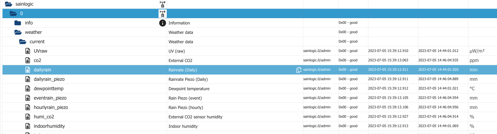497x134 pixels.
Task: Click the state icon beside dewpointtemp
Action: tap(28, 89)
